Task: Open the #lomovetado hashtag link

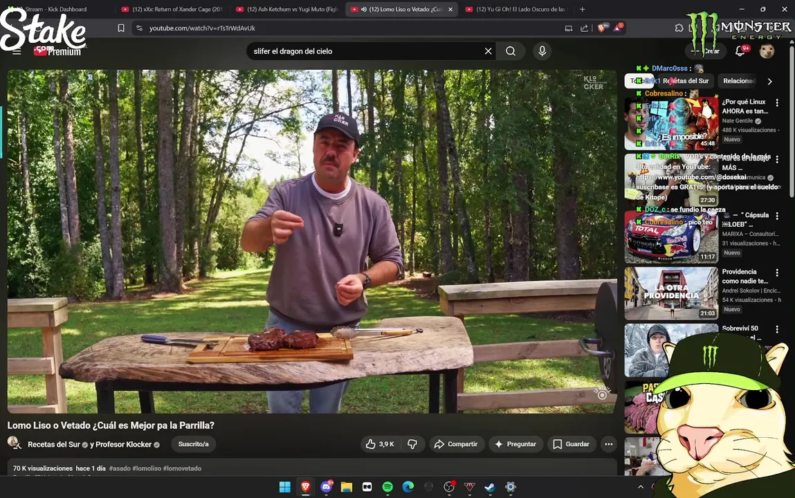Action: click(182, 469)
